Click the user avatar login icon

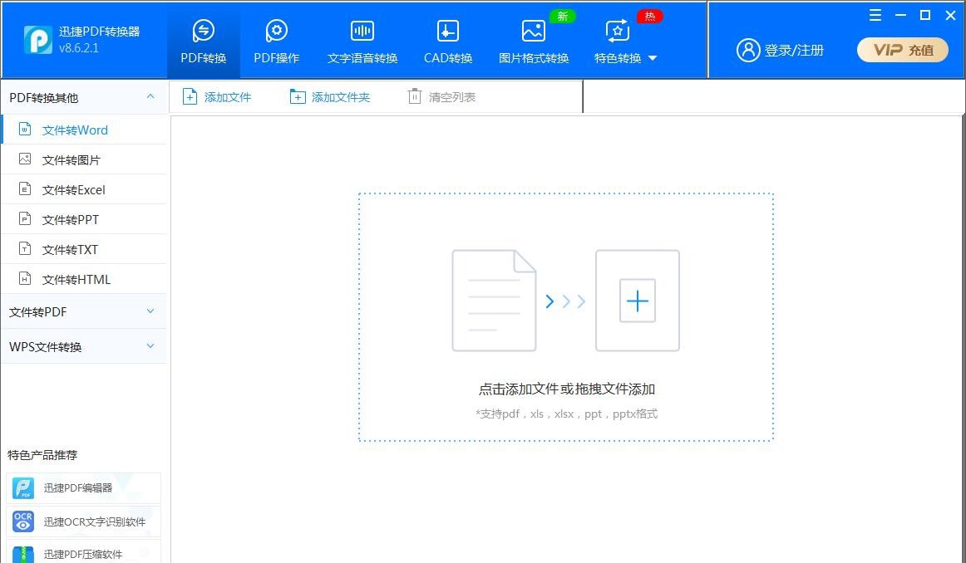pyautogui.click(x=748, y=51)
